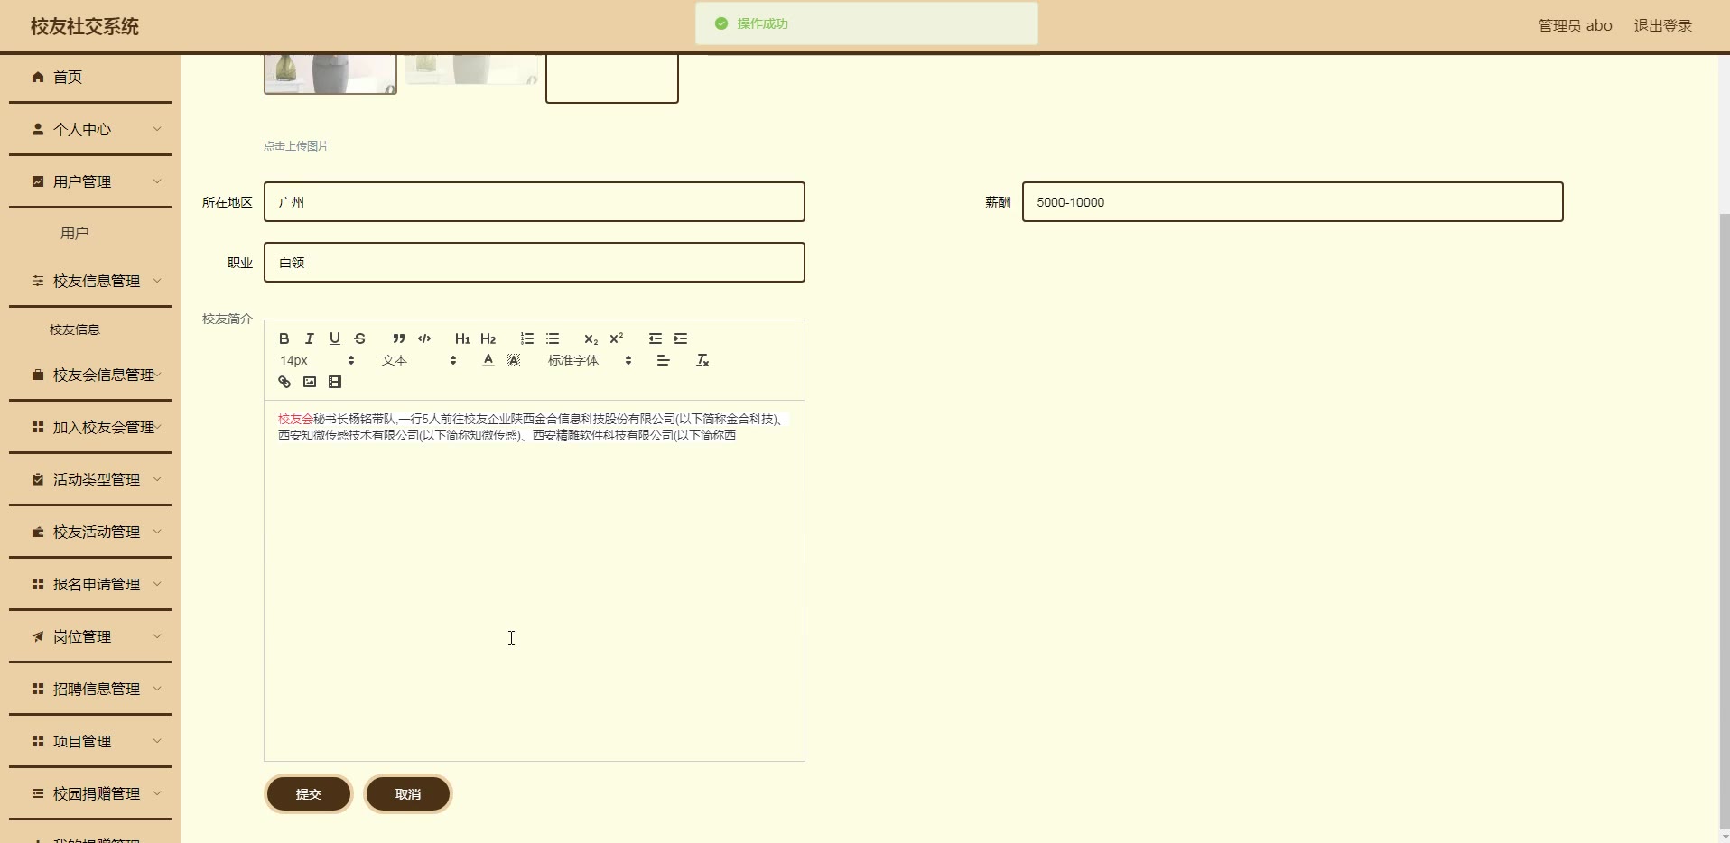Collapse the 校友信息管理 menu chevron
1730x843 pixels.
[x=157, y=281]
